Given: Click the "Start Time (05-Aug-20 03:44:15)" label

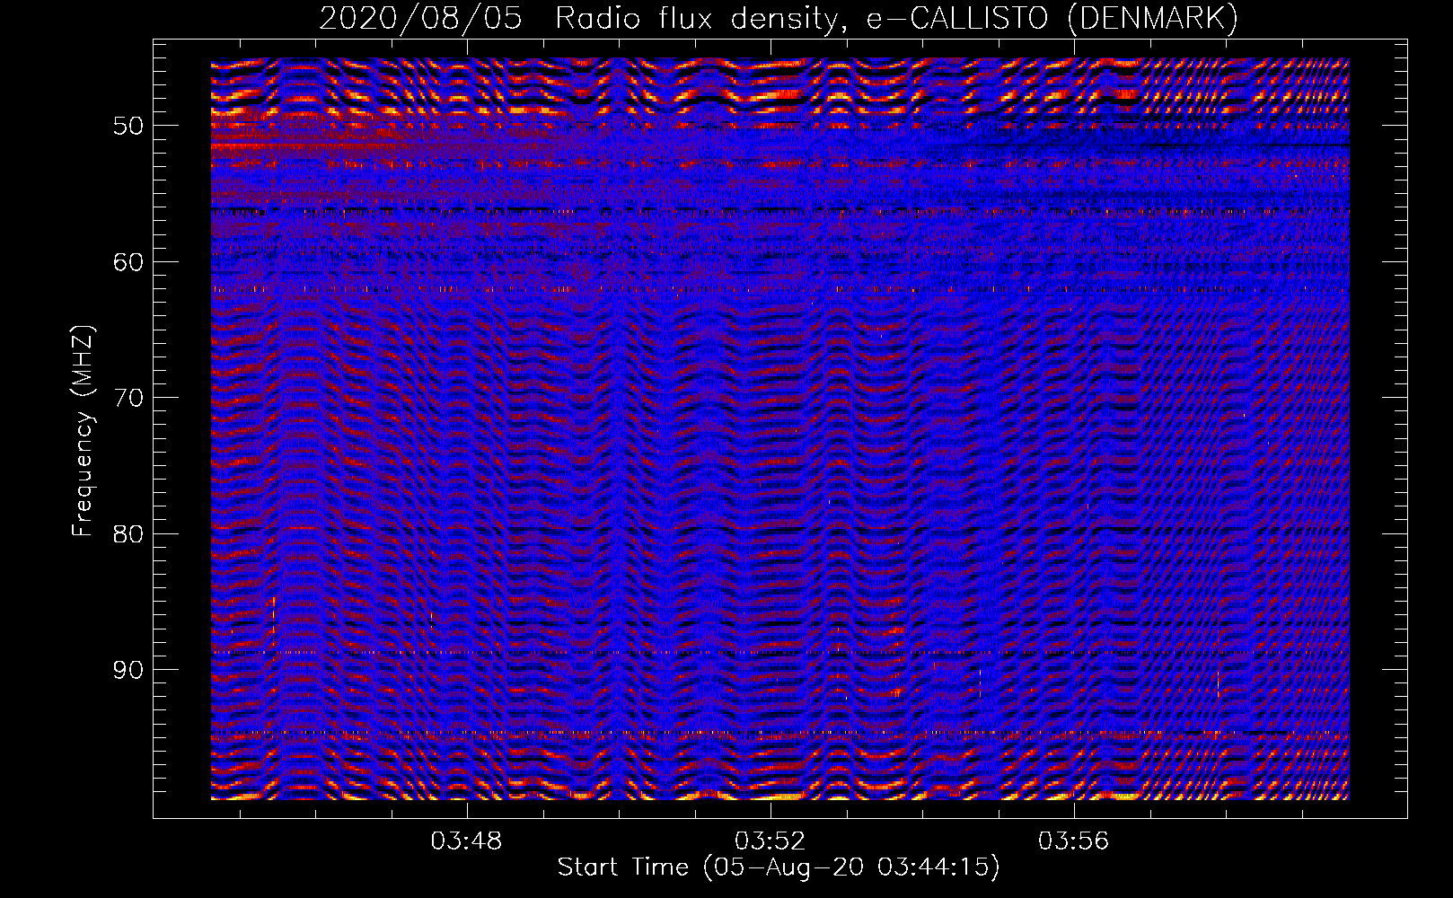Looking at the screenshot, I should coord(779,867).
